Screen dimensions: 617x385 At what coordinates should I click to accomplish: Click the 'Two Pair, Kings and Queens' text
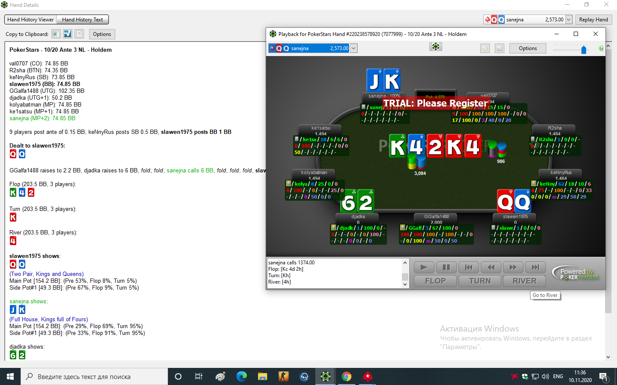(47, 274)
